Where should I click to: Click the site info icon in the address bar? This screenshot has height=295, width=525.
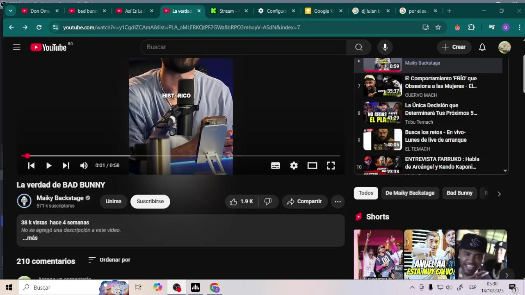pyautogui.click(x=55, y=27)
